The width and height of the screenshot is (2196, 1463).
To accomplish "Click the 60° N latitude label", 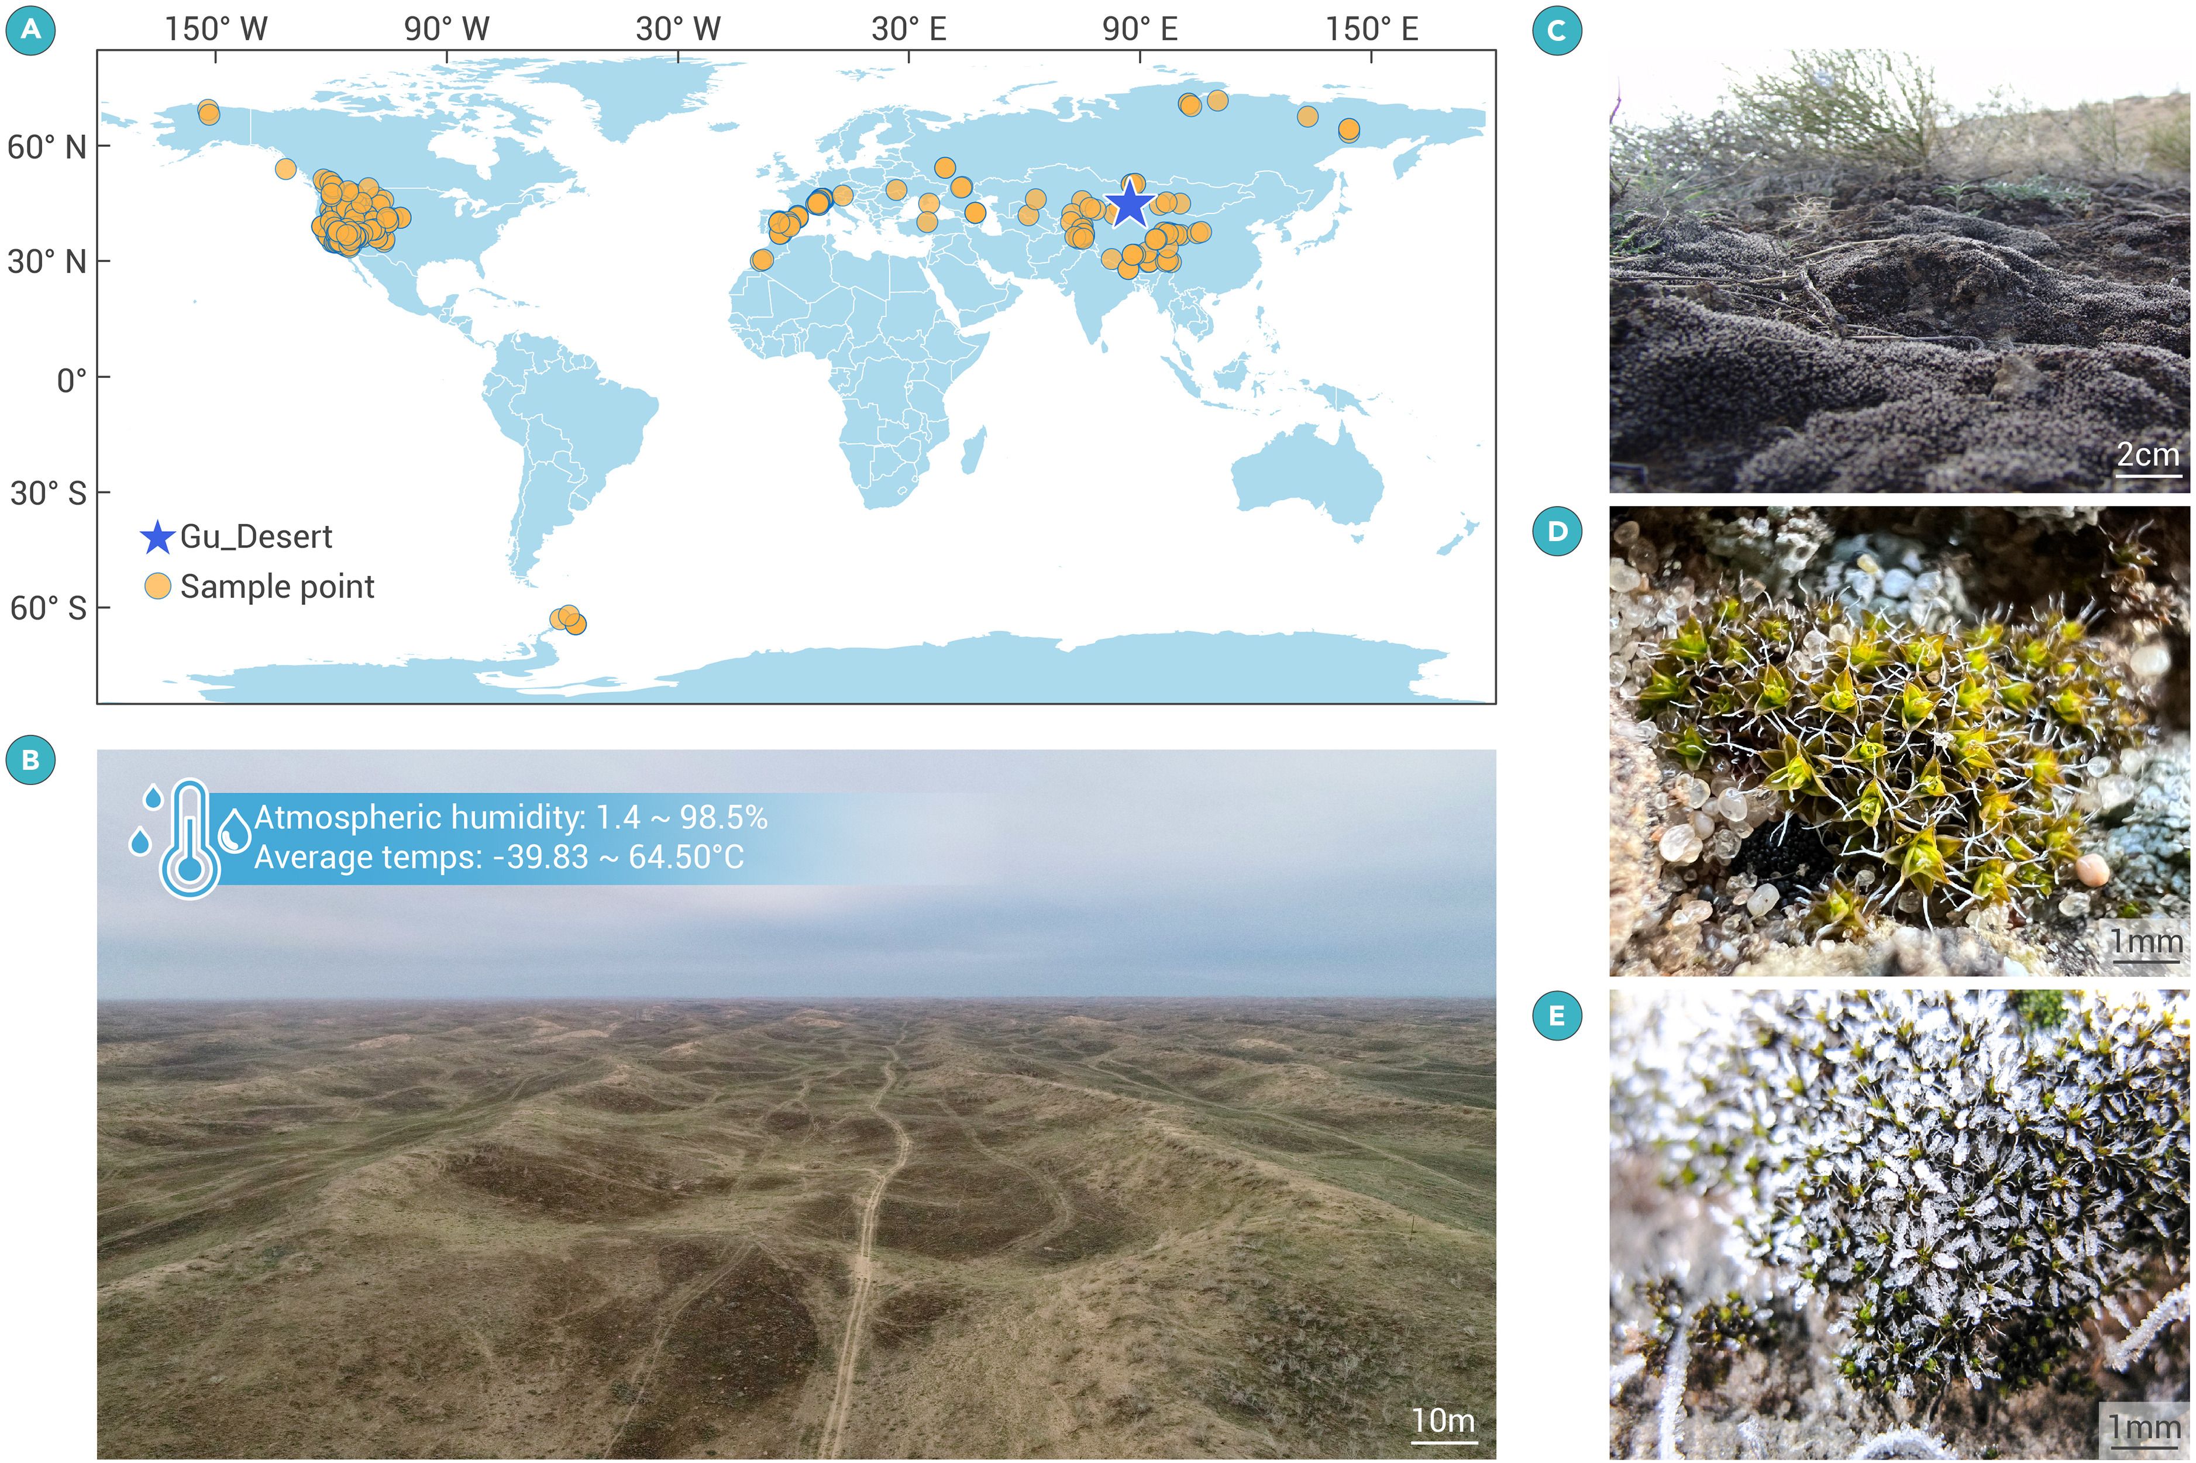I will click(x=47, y=146).
